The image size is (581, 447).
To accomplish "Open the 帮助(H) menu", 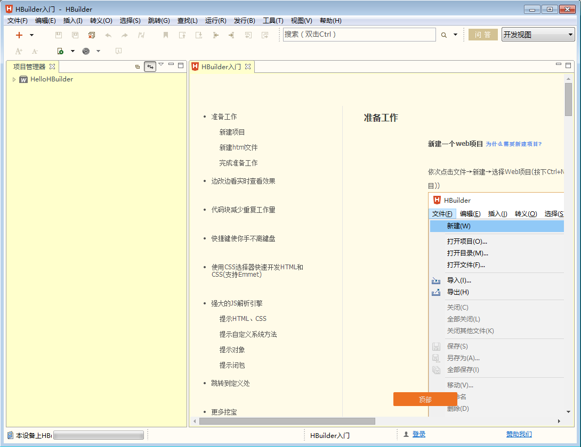I will [330, 21].
